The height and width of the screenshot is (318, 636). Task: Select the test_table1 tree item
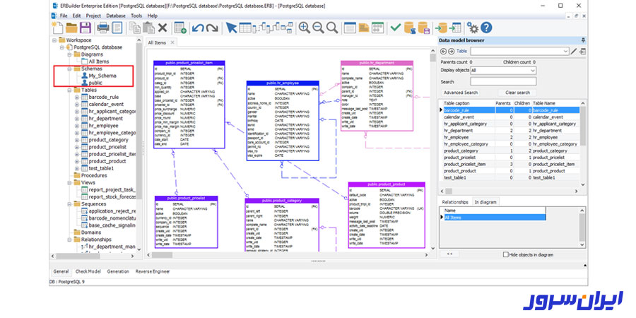point(101,168)
